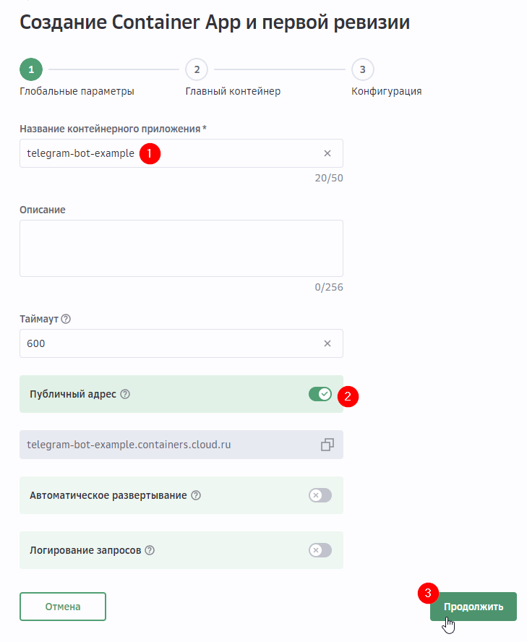Screen dimensions: 527x642
Task: Open help tooltip for Таймаут
Action: point(67,319)
